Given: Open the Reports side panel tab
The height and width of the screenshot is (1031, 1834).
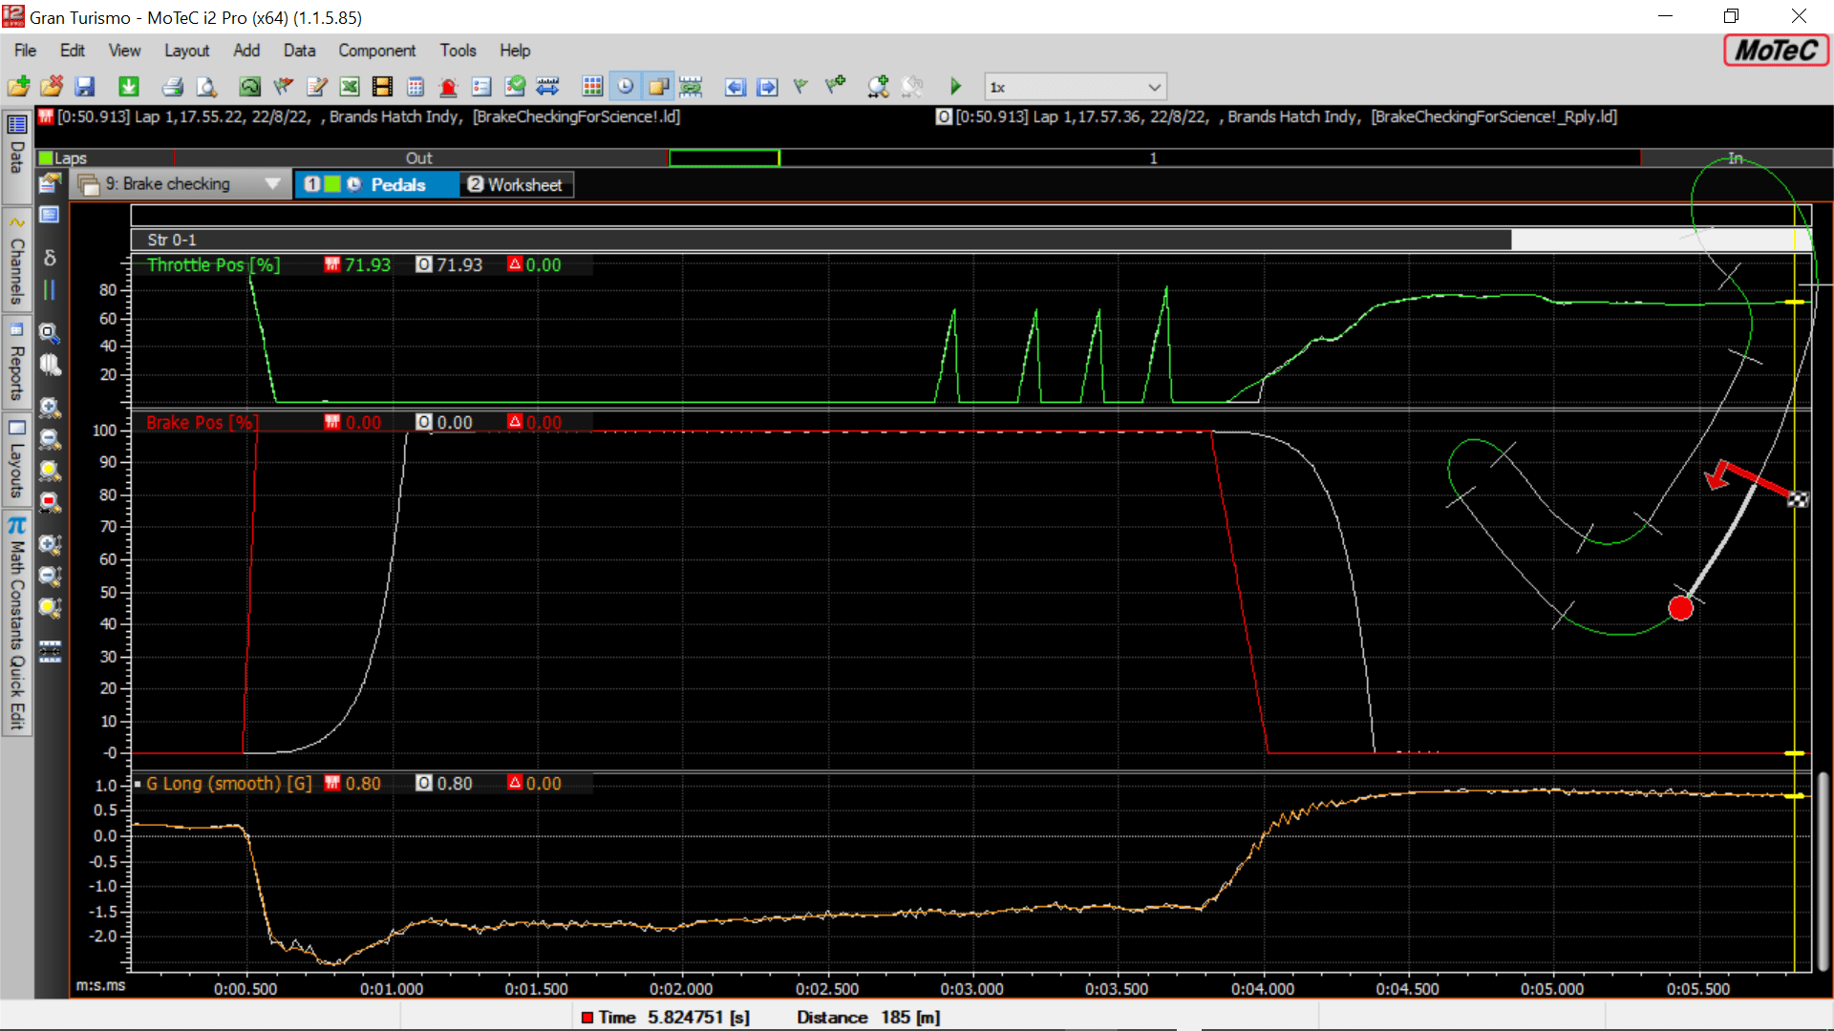Looking at the screenshot, I should click(16, 363).
